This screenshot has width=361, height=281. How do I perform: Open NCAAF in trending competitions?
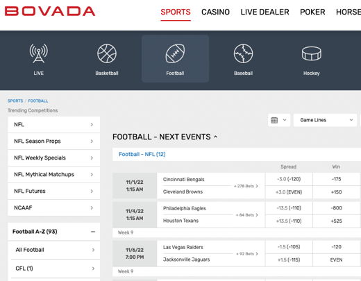click(x=54, y=207)
